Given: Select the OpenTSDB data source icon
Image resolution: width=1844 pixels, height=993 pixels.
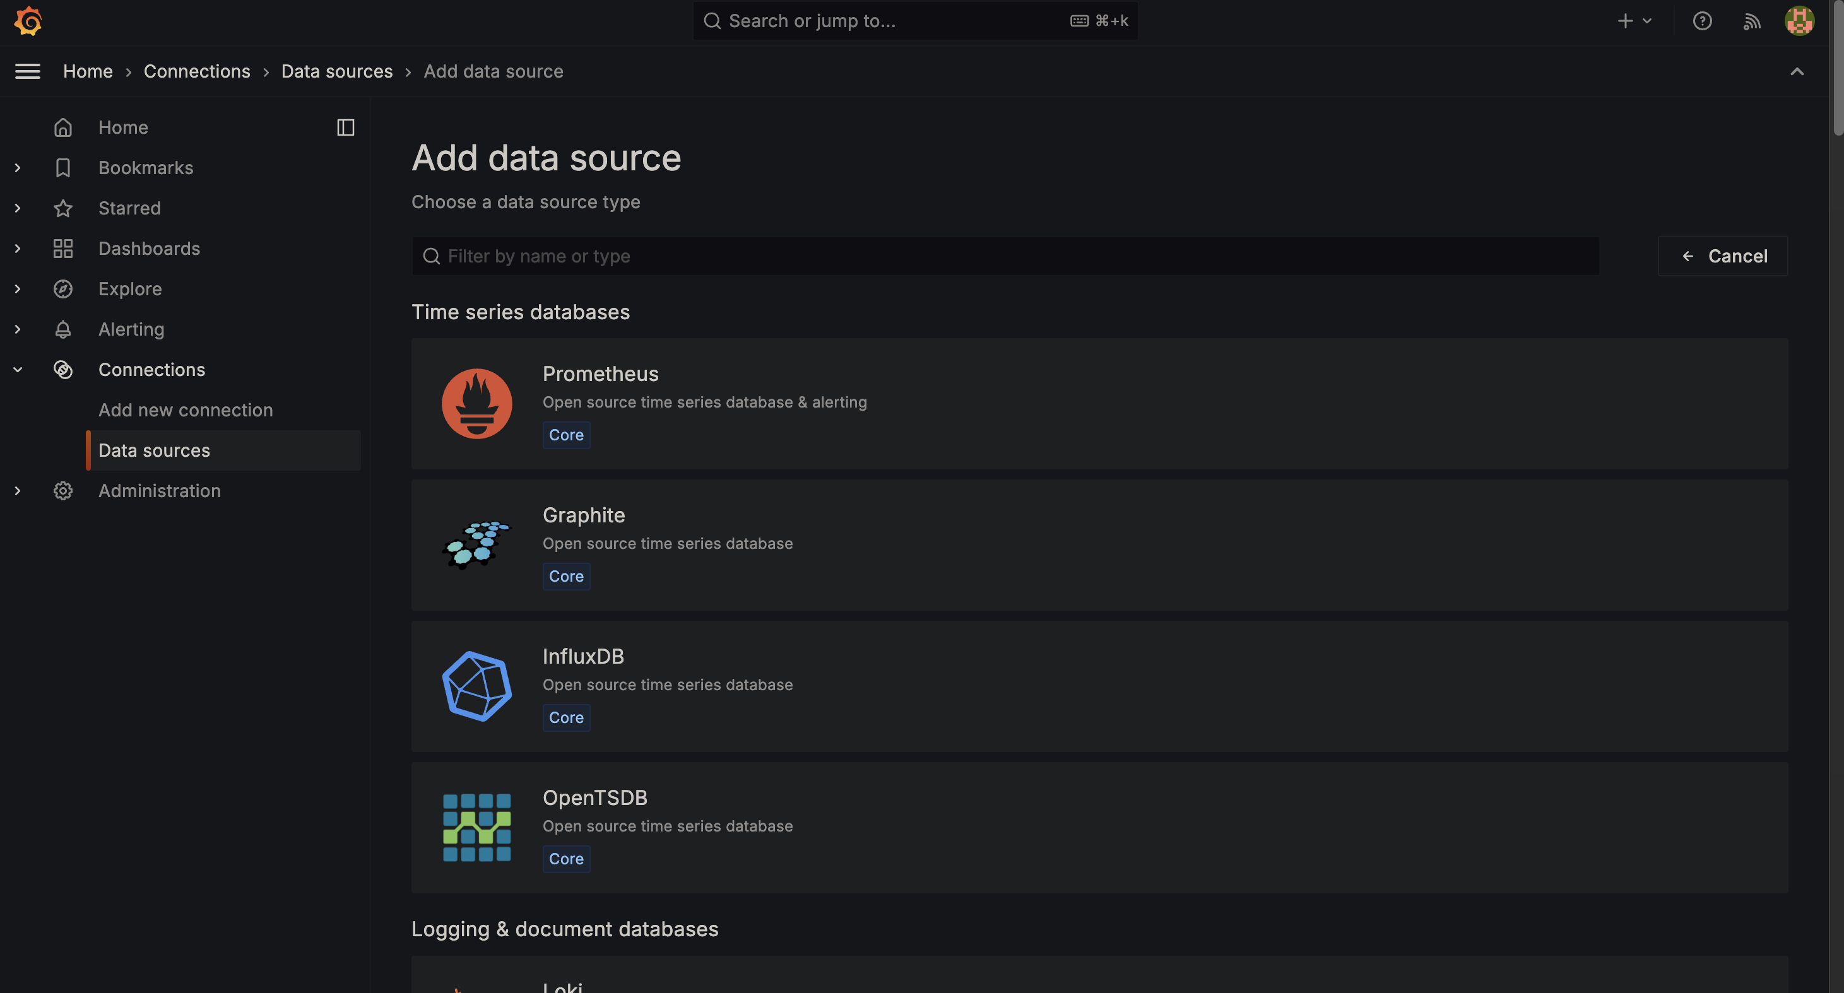Looking at the screenshot, I should 476,827.
